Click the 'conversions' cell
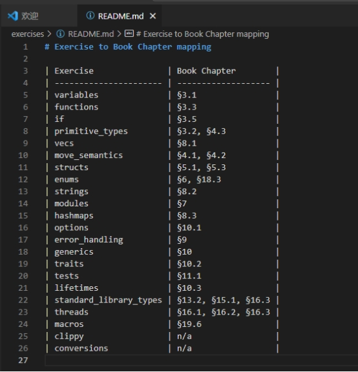The height and width of the screenshot is (372, 358). coord(81,348)
